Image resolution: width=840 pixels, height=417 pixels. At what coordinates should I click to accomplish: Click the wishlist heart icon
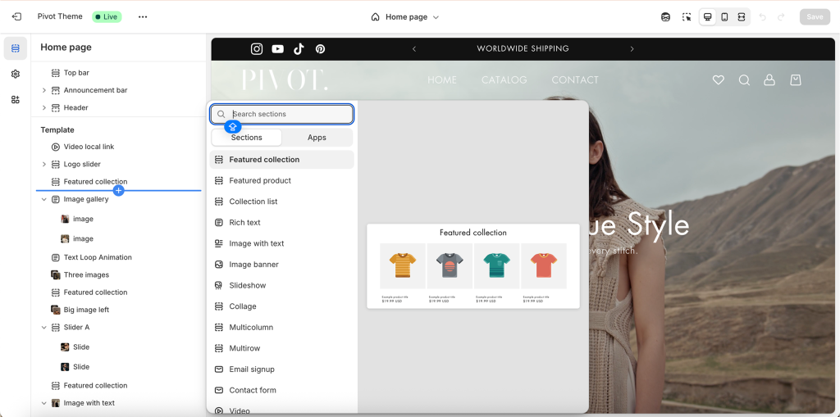tap(719, 80)
